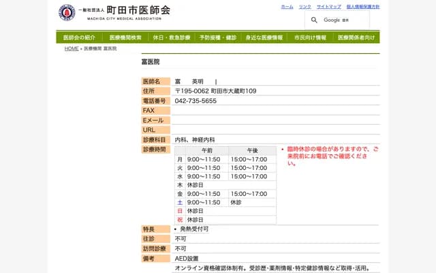This screenshot has height=273, width=436.
Task: Open the リンク header link
Action: coord(305,6)
